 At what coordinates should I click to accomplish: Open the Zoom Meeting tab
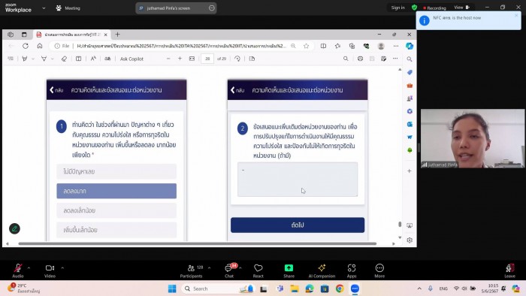pos(68,8)
